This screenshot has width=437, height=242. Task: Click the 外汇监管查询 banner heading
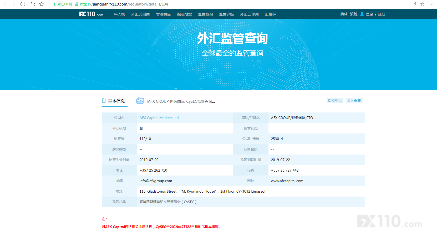[232, 39]
